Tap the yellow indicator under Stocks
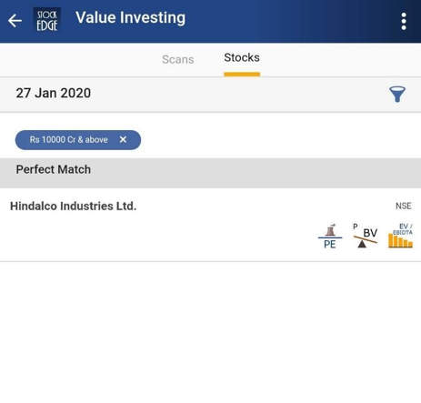The width and height of the screenshot is (421, 403). point(242,75)
